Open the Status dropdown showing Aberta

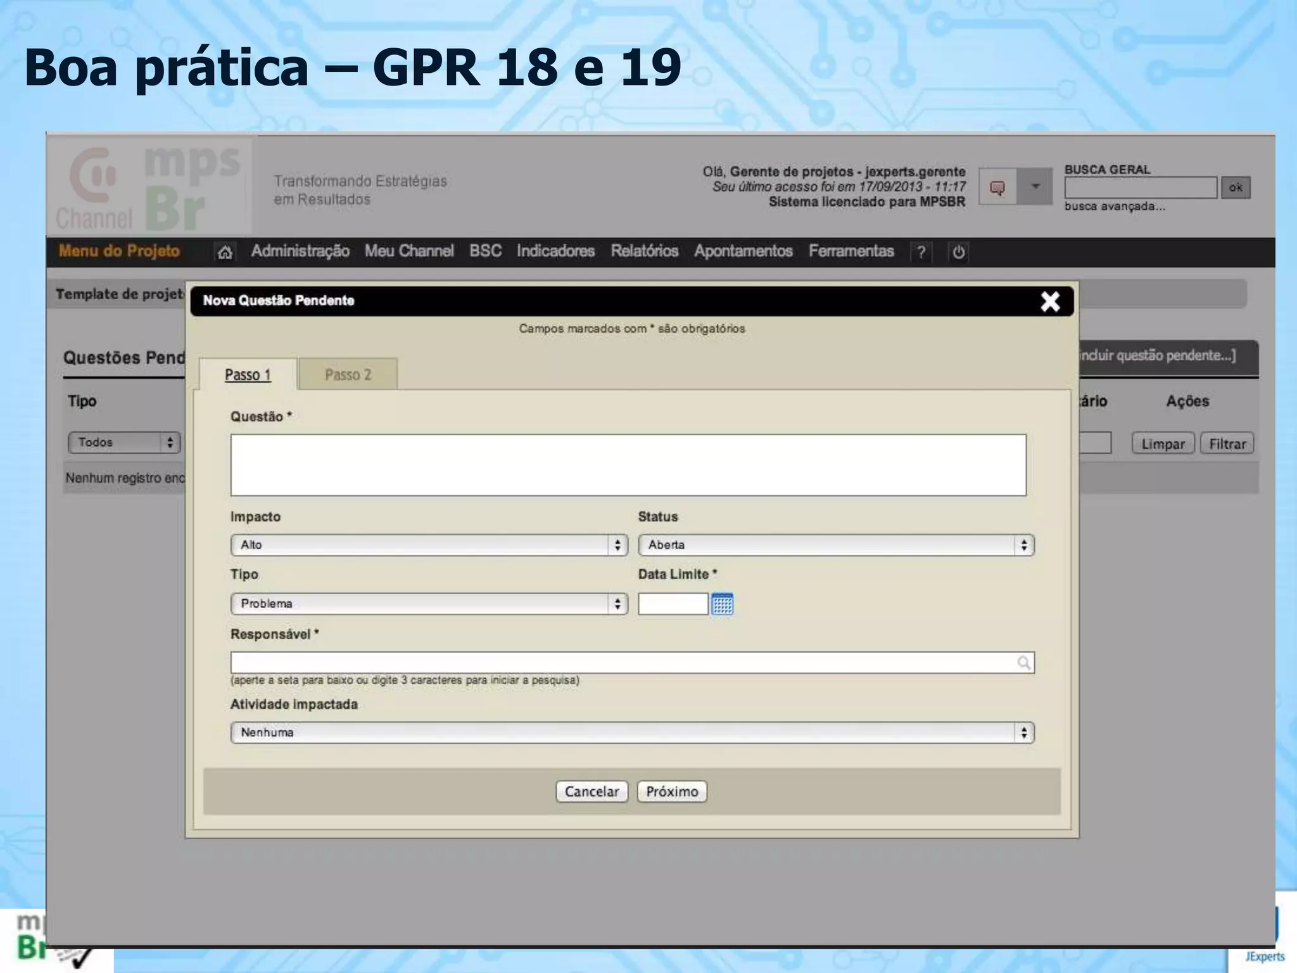836,545
